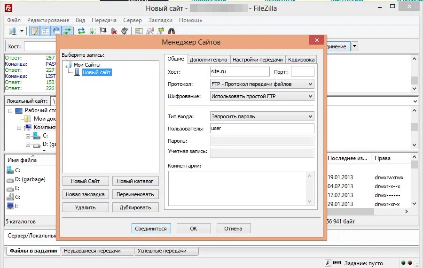423x268 pixels.
Task: Toggle the local directory tree view
Action: pos(46,31)
